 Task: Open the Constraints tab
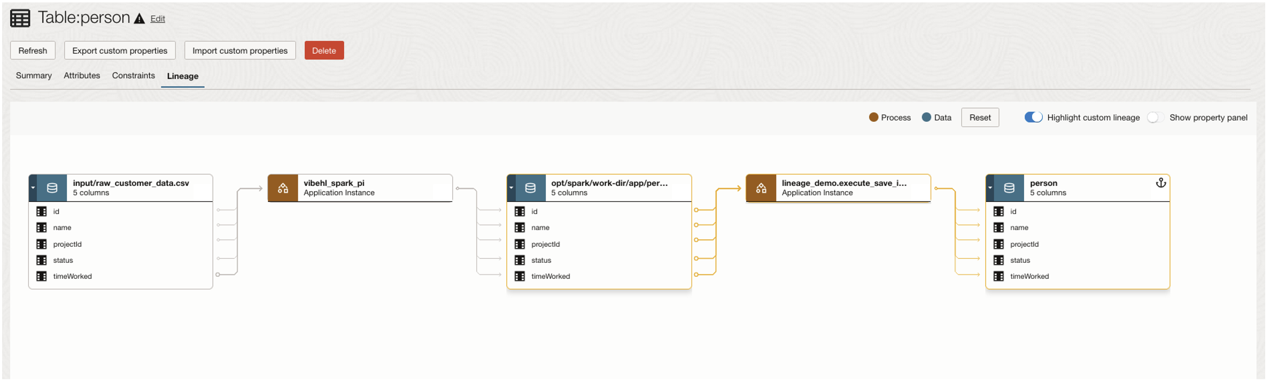pyautogui.click(x=133, y=75)
